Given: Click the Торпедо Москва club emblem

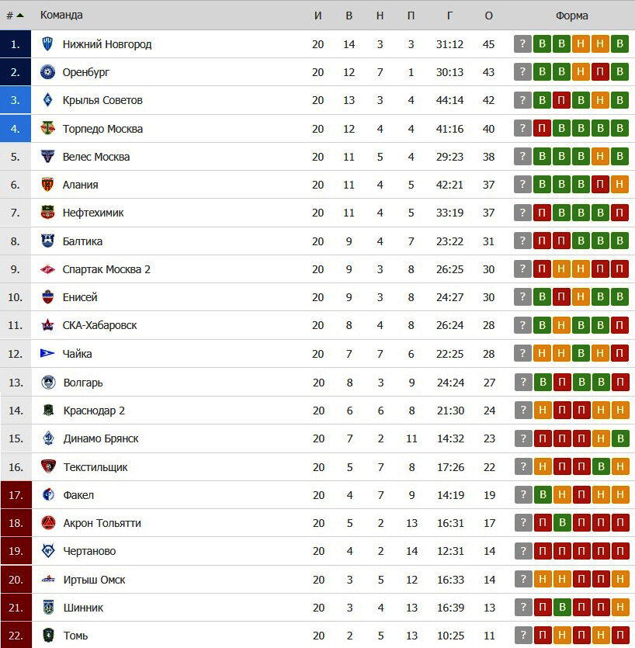Looking at the screenshot, I should pyautogui.click(x=47, y=129).
